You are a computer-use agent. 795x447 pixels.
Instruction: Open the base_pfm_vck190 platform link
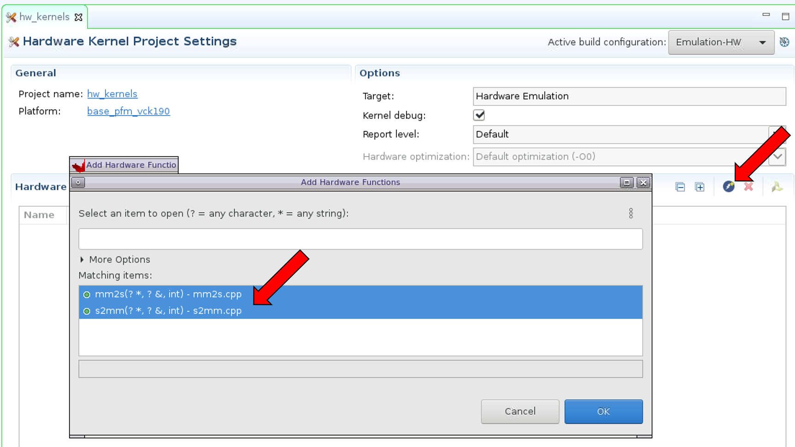(x=128, y=111)
